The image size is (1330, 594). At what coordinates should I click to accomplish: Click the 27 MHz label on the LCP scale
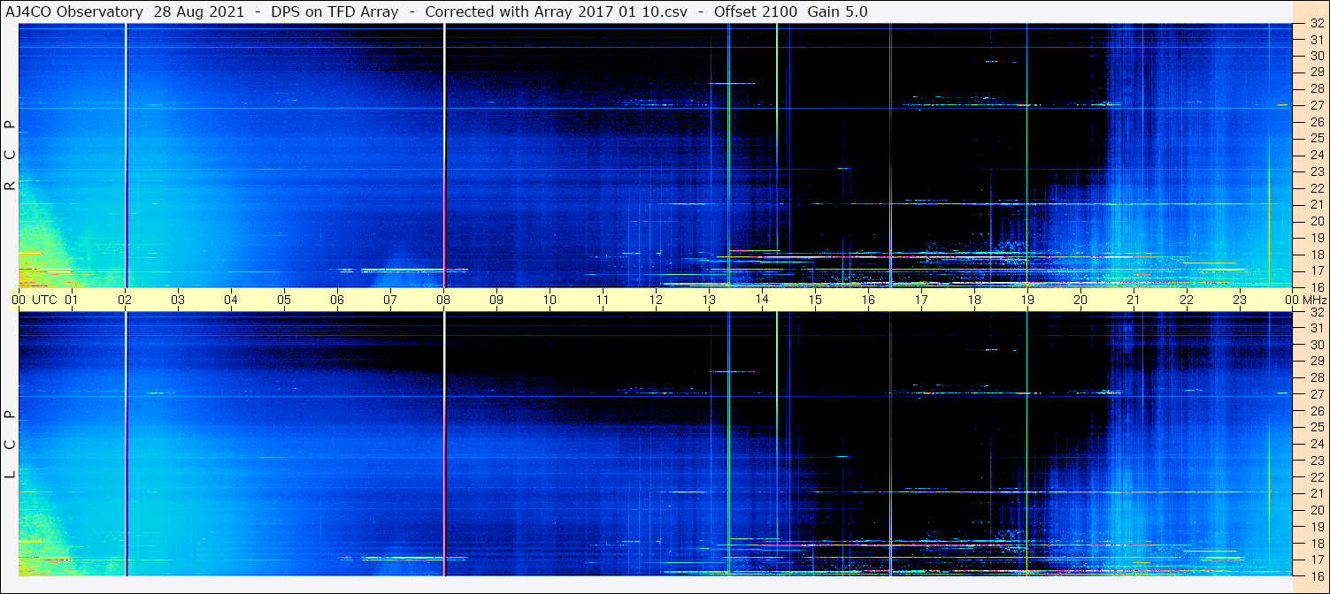pos(1316,394)
